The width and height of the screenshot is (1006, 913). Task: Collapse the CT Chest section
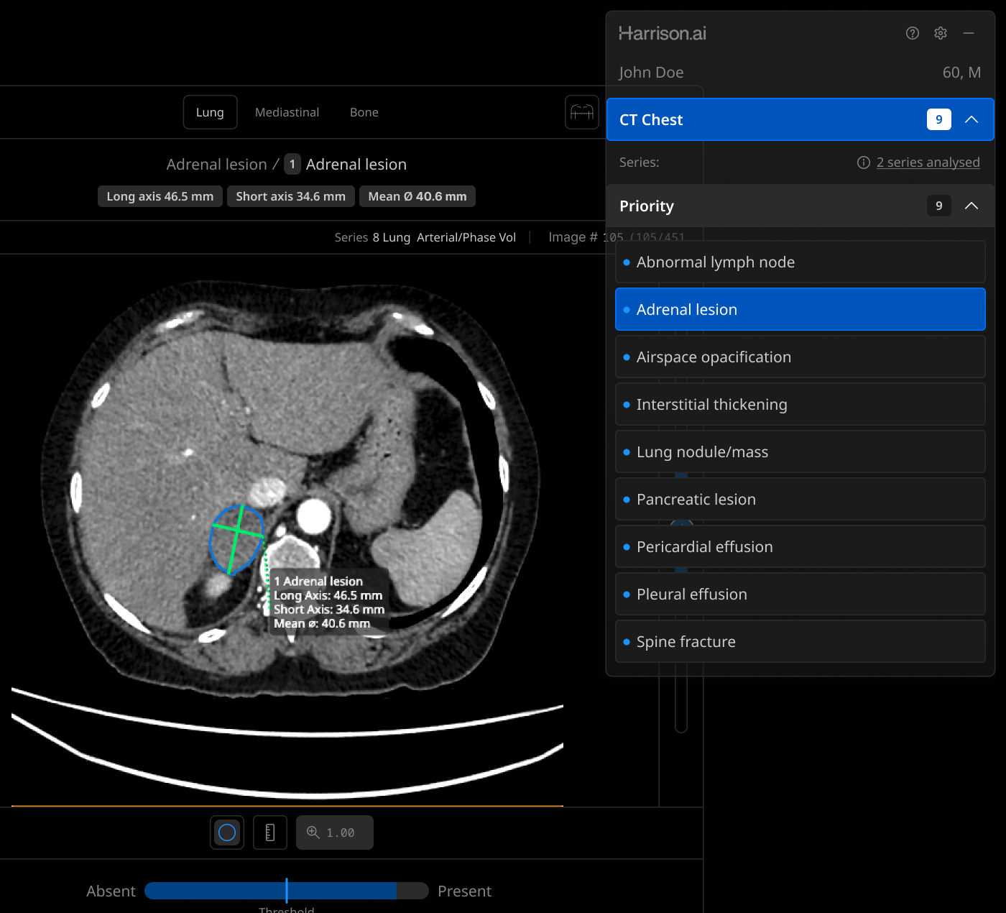click(x=971, y=119)
